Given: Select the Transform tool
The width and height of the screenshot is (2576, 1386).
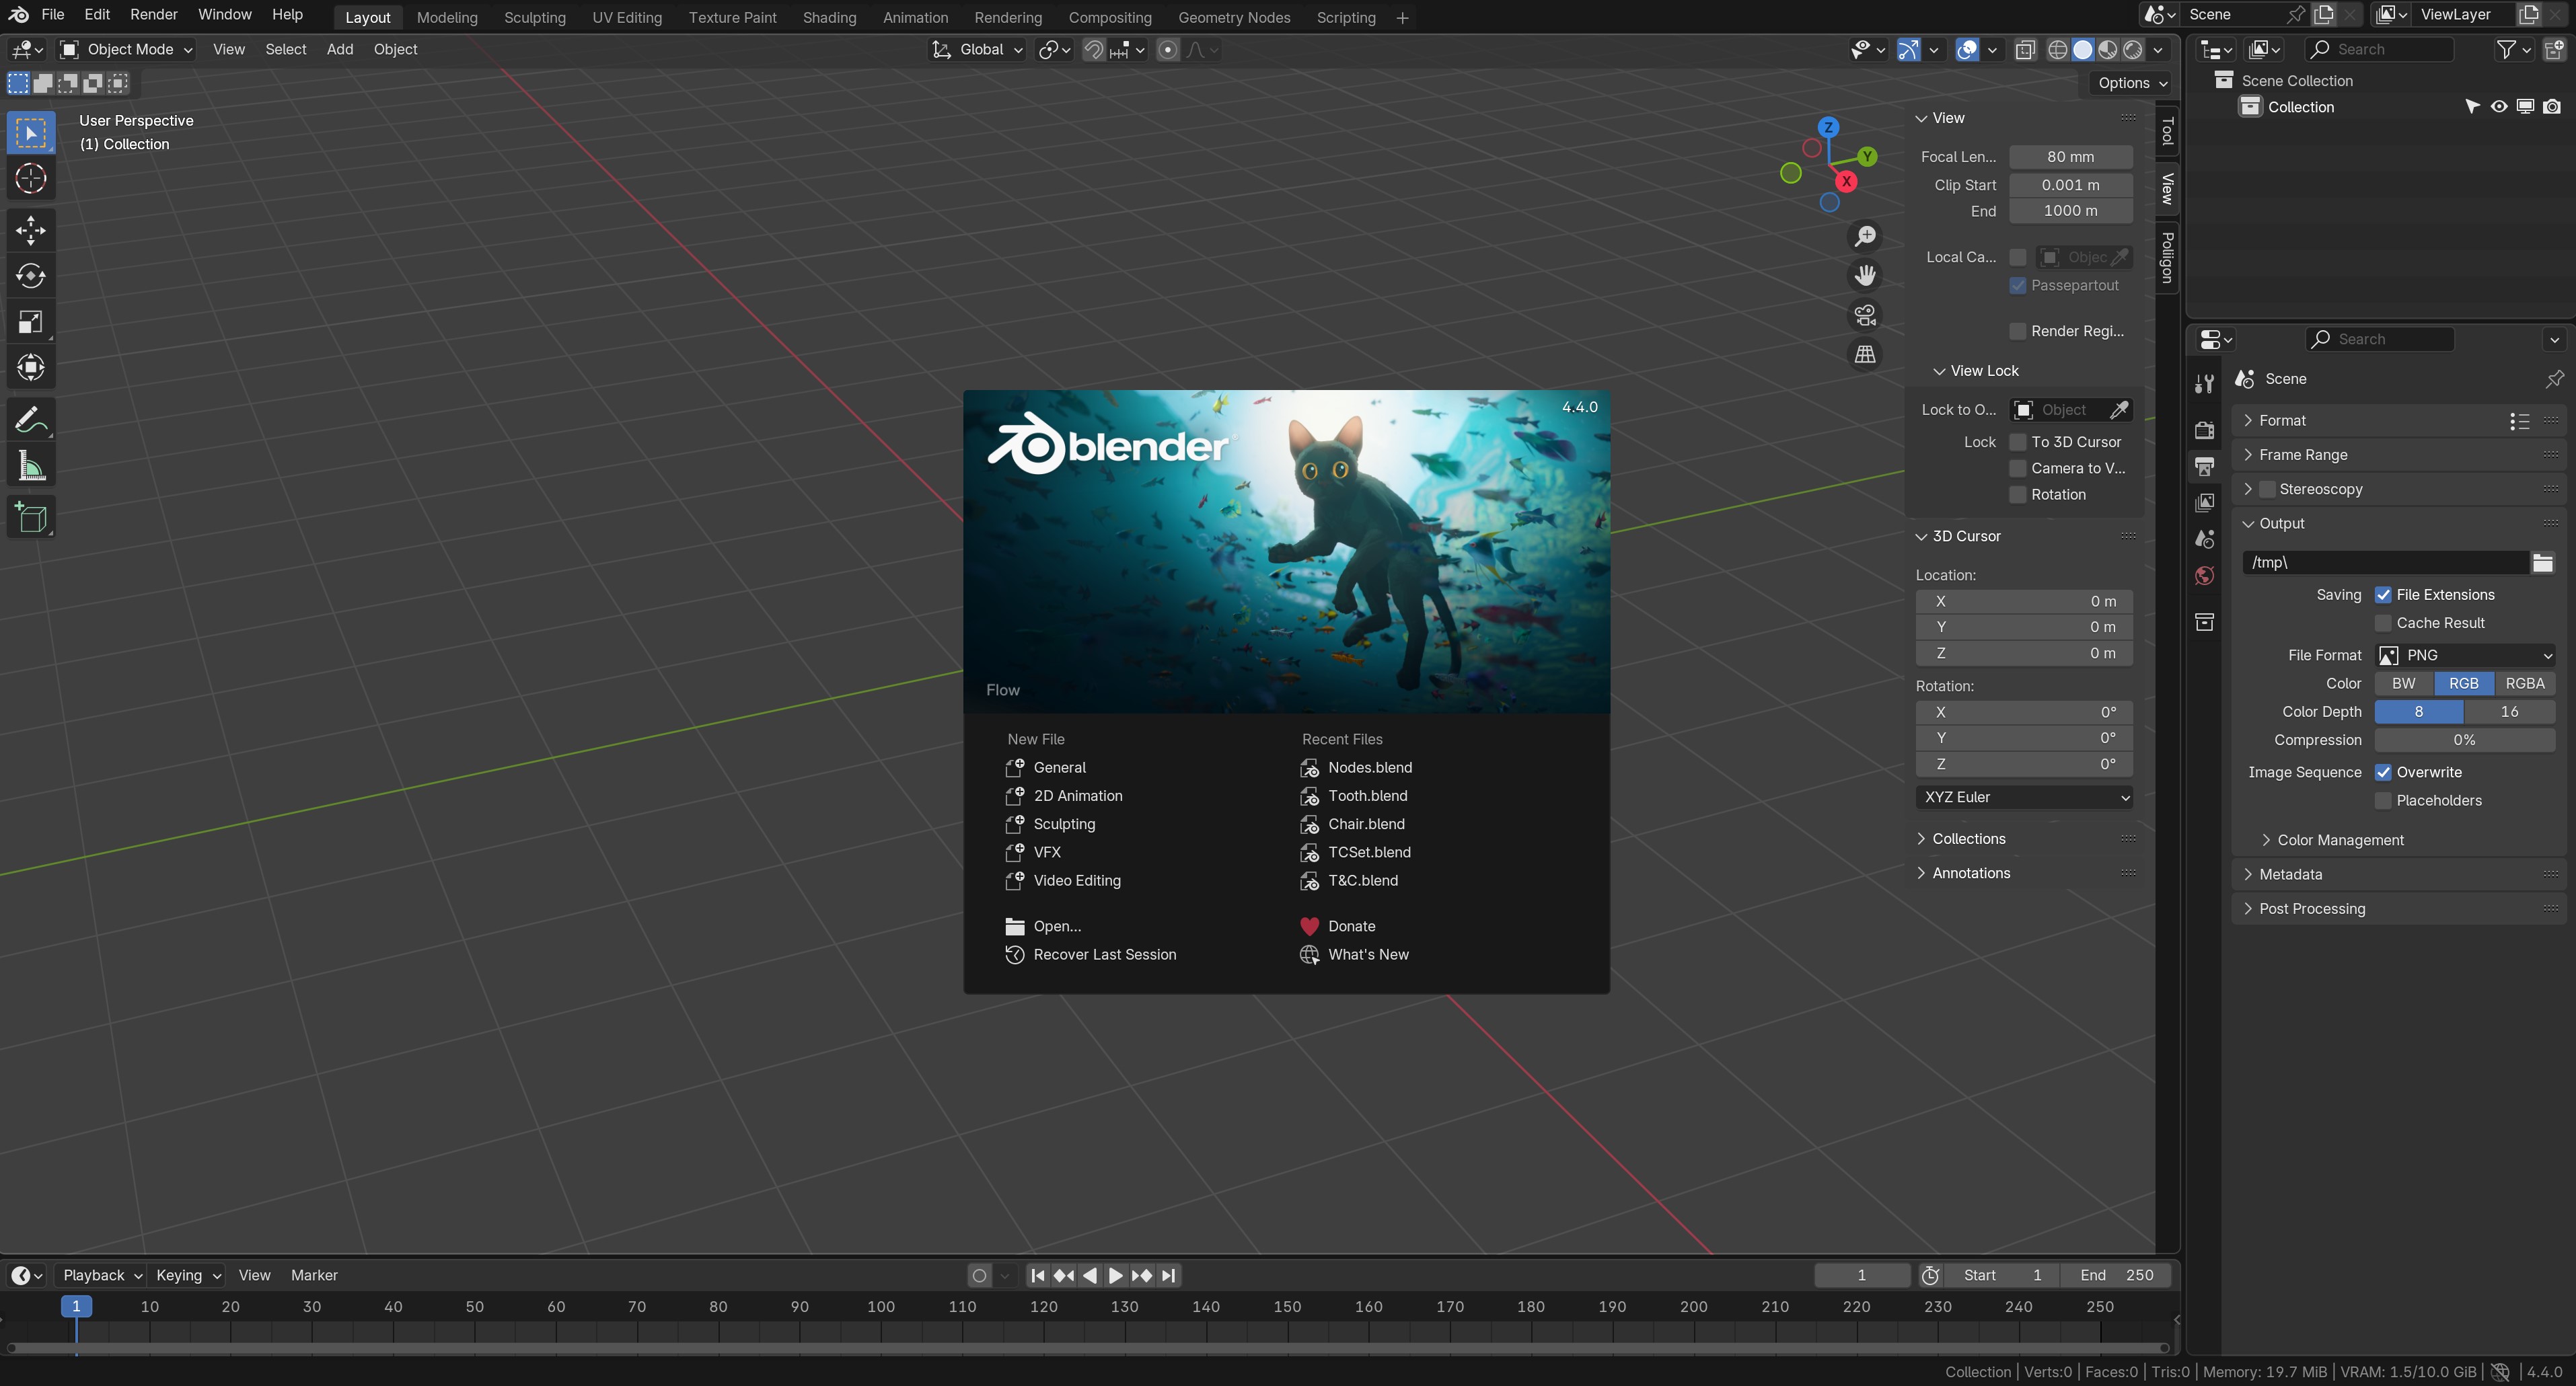Looking at the screenshot, I should (x=31, y=367).
